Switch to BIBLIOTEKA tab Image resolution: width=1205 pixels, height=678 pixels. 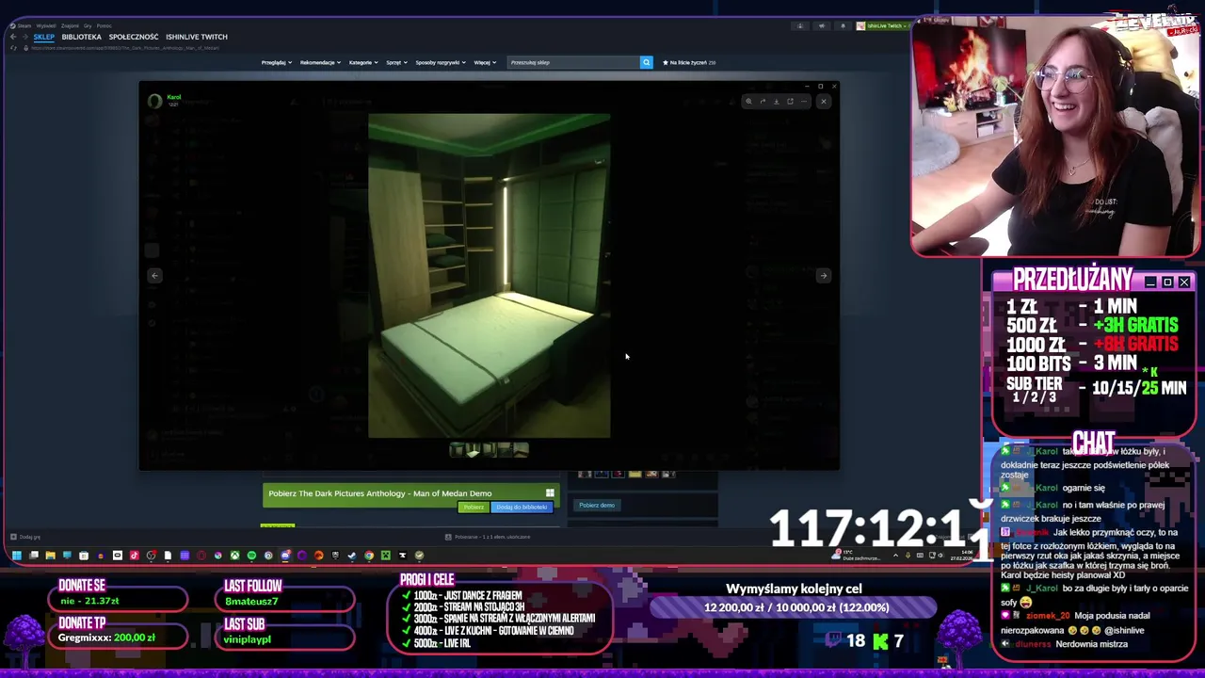pyautogui.click(x=81, y=37)
